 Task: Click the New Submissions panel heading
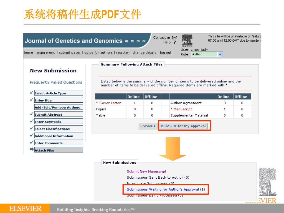[120, 163]
